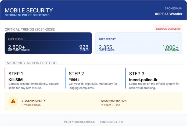This screenshot has height=126, width=187.
Task: Open the ineed.police.lk link in Step 3
Action: point(143,80)
